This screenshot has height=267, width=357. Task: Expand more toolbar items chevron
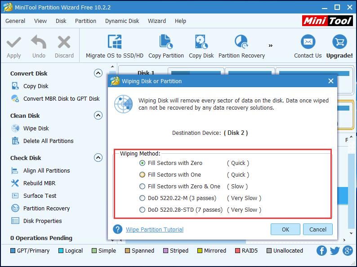tap(271, 45)
